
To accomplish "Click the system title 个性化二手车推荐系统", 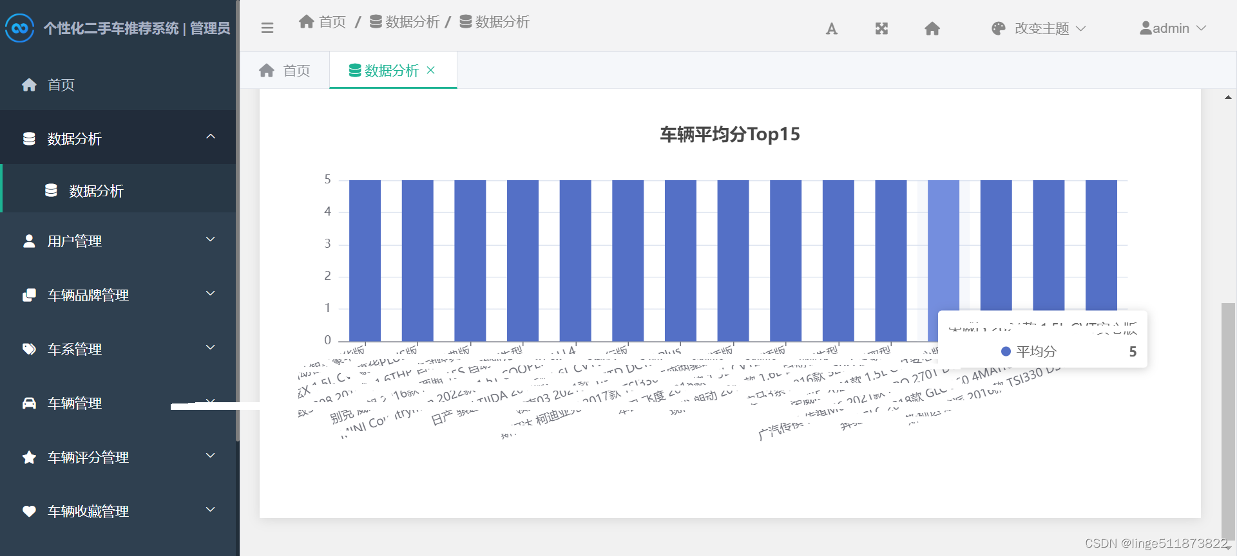I will coord(111,28).
